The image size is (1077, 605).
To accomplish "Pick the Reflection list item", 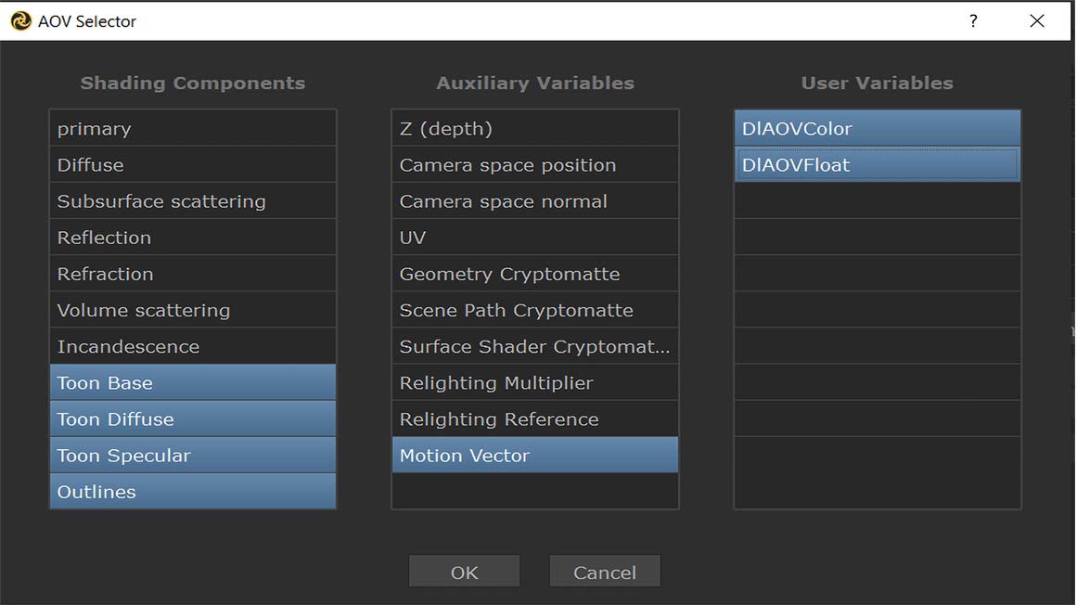I will pyautogui.click(x=192, y=238).
